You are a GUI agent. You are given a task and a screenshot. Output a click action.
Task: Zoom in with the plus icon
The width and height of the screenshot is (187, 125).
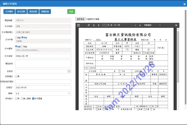[140, 25]
